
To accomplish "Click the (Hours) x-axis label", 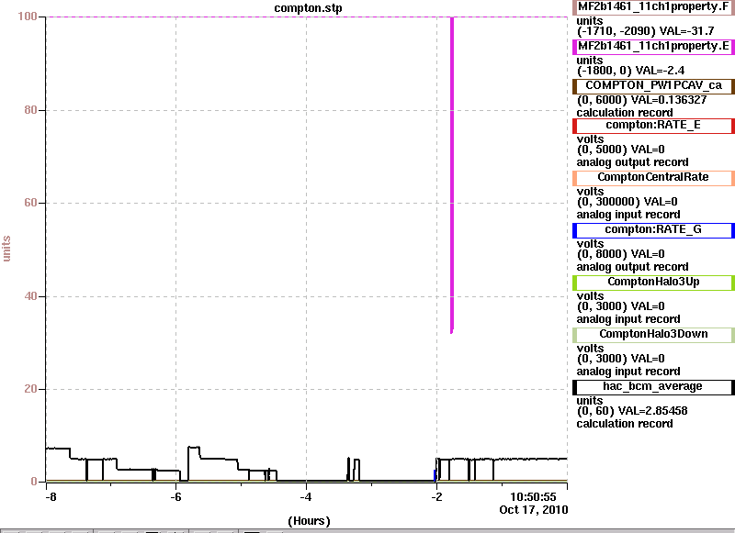I will (309, 521).
